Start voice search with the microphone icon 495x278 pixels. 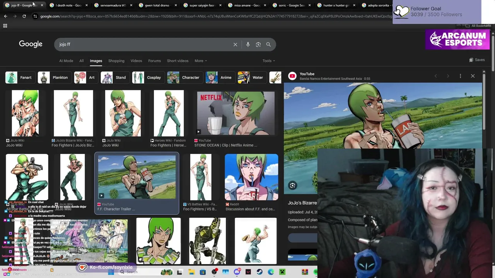click(248, 44)
